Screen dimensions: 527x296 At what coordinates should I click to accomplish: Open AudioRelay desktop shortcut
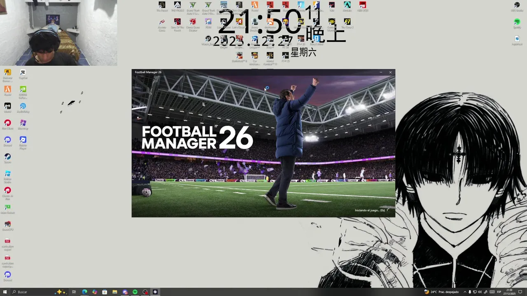(23, 107)
